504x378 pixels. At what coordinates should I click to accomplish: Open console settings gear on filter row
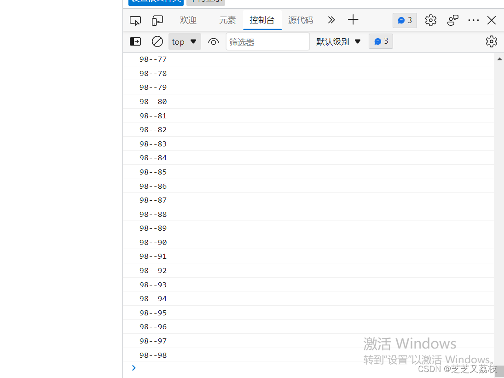point(491,41)
